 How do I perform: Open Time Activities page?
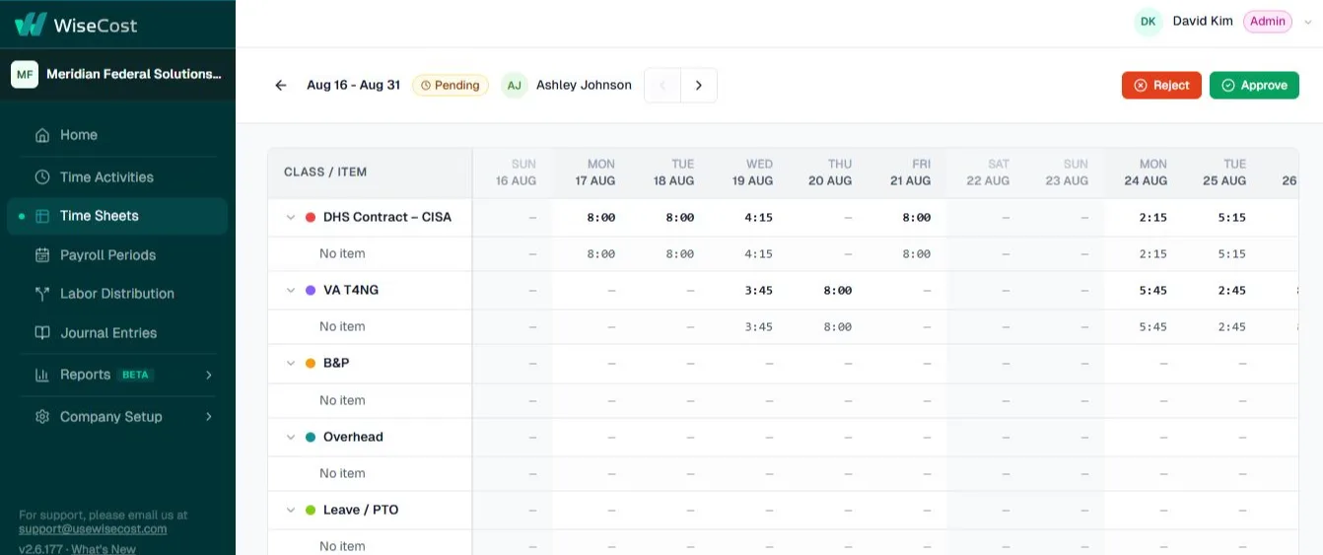[117, 177]
